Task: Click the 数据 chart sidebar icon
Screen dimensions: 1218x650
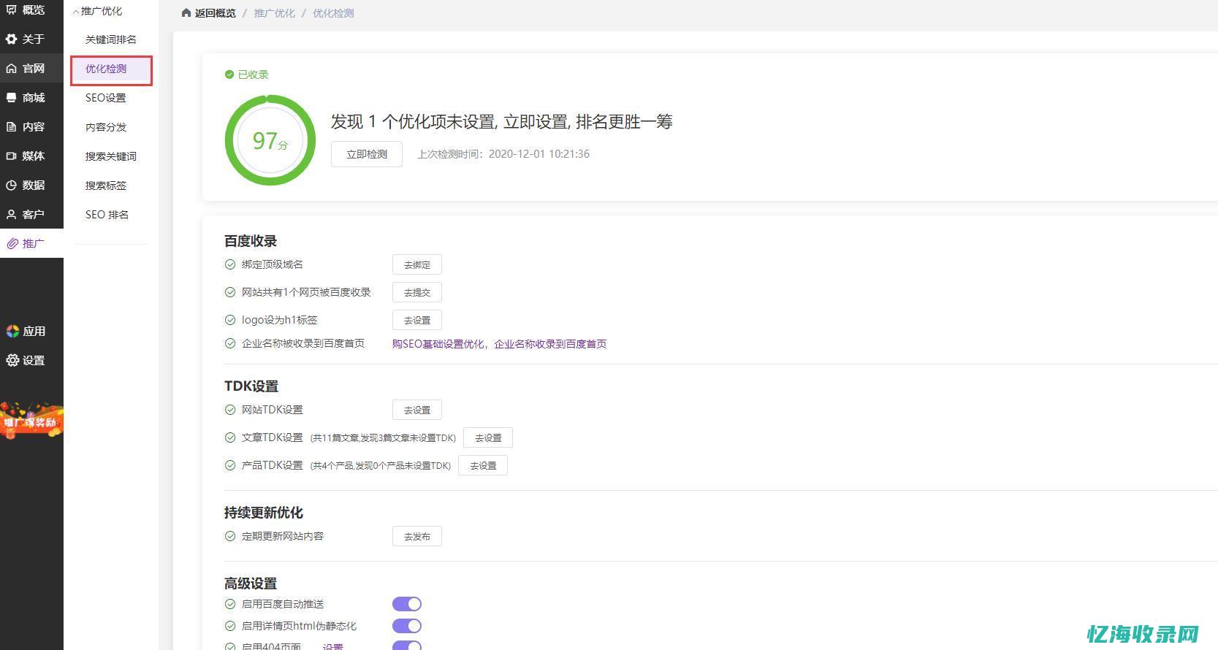Action: (12, 185)
